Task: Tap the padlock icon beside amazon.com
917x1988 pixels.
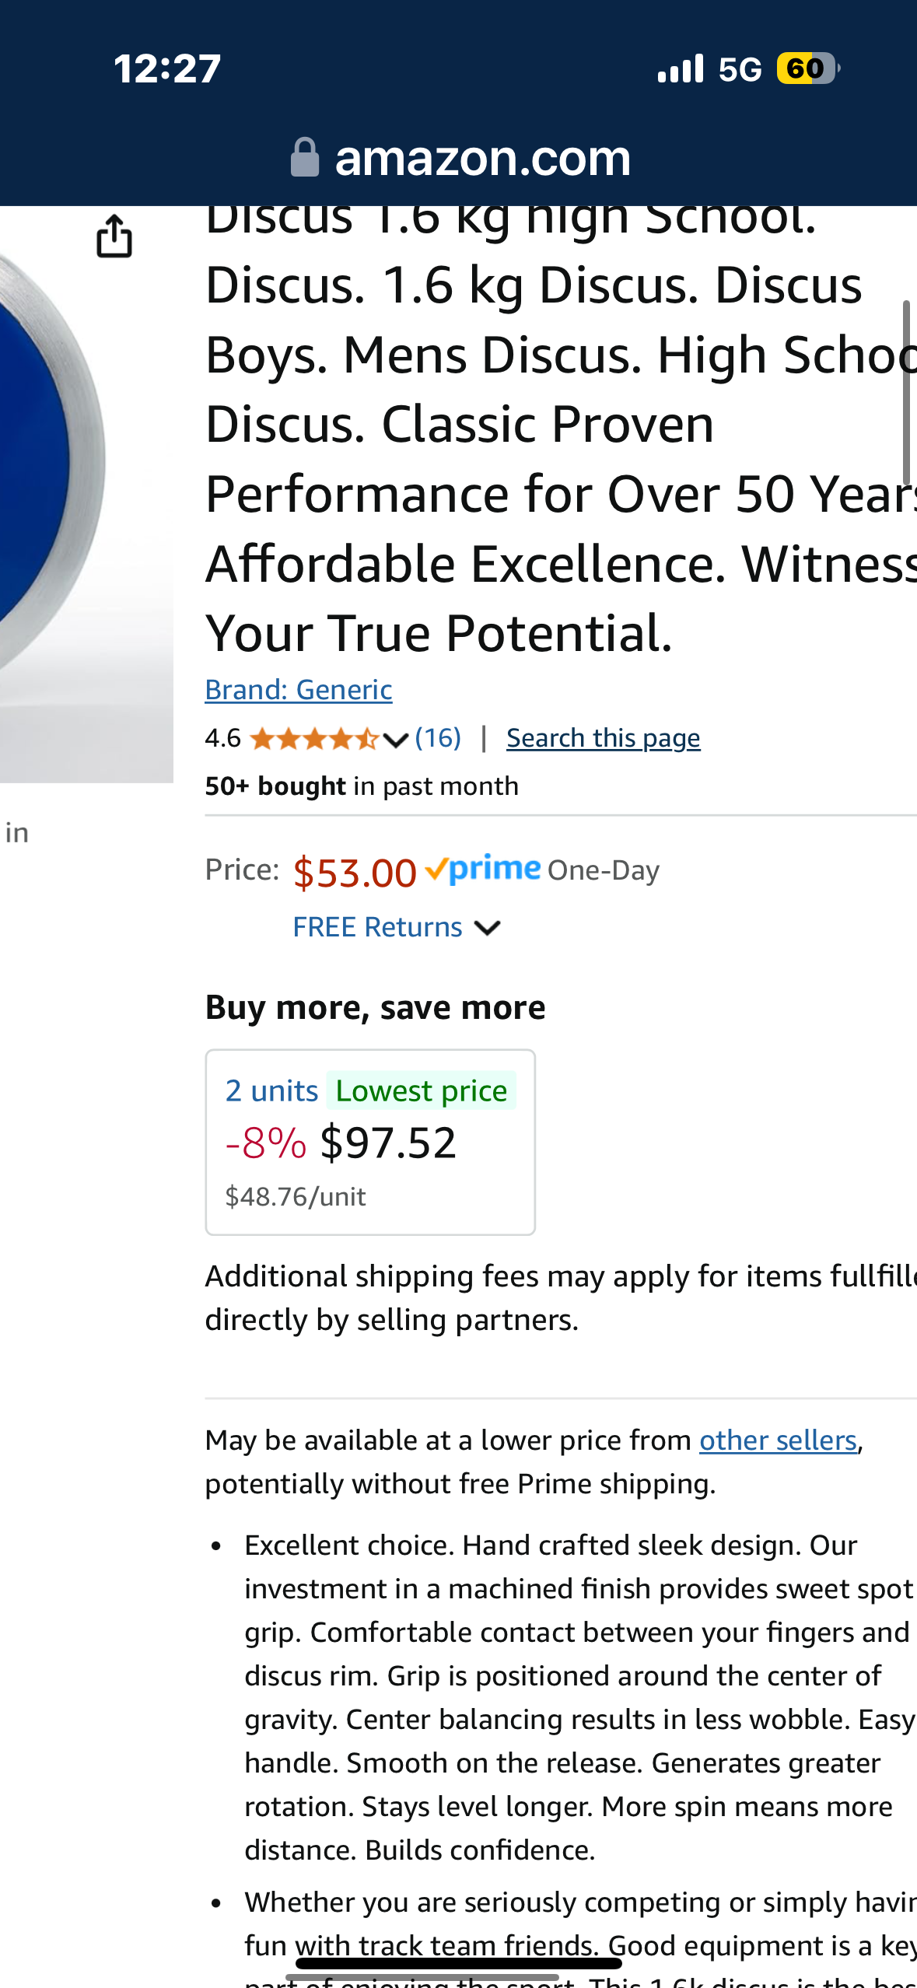Action: point(305,158)
